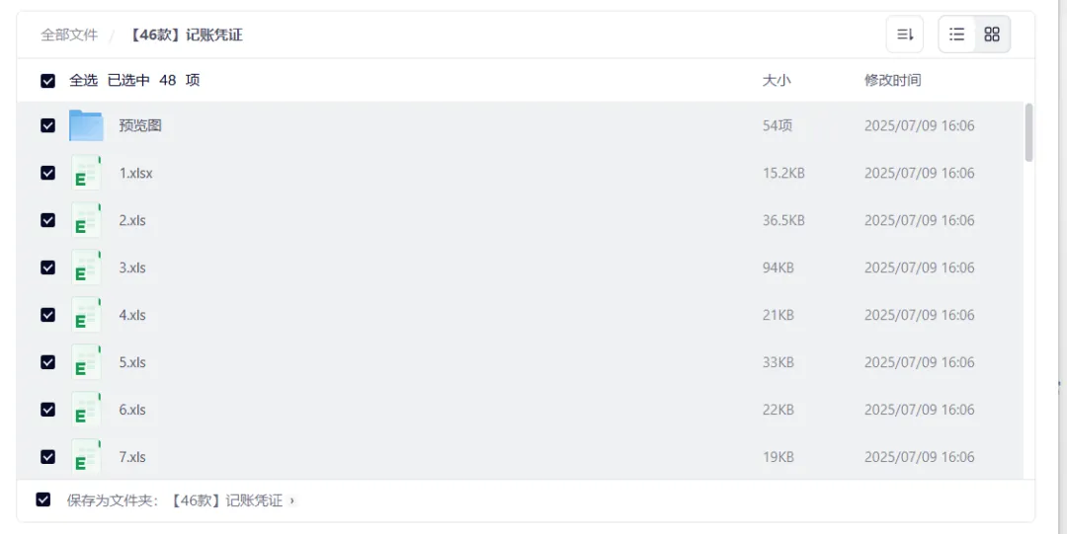Deselect the 预览图 folder checkbox
Screen dimensions: 1067x534
(x=47, y=125)
